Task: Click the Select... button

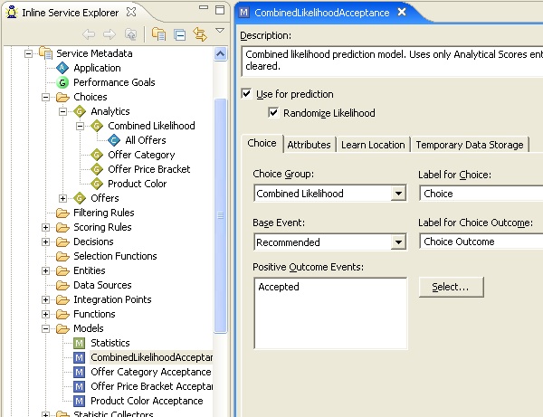Action: (x=452, y=287)
